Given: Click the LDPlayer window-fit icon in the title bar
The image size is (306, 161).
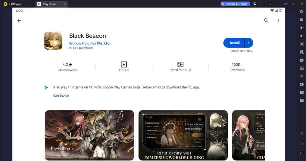Looking at the screenshot, I should pos(270,4).
